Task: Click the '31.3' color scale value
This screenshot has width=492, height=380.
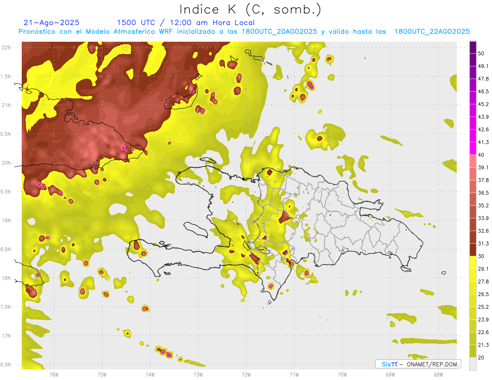Action: (483, 243)
